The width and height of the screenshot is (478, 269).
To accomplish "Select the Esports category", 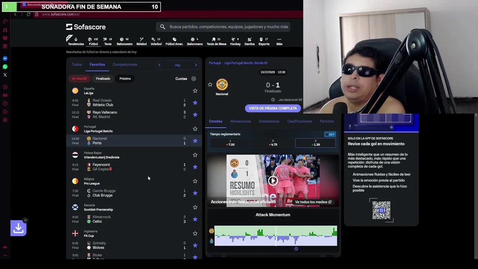I will tap(264, 41).
